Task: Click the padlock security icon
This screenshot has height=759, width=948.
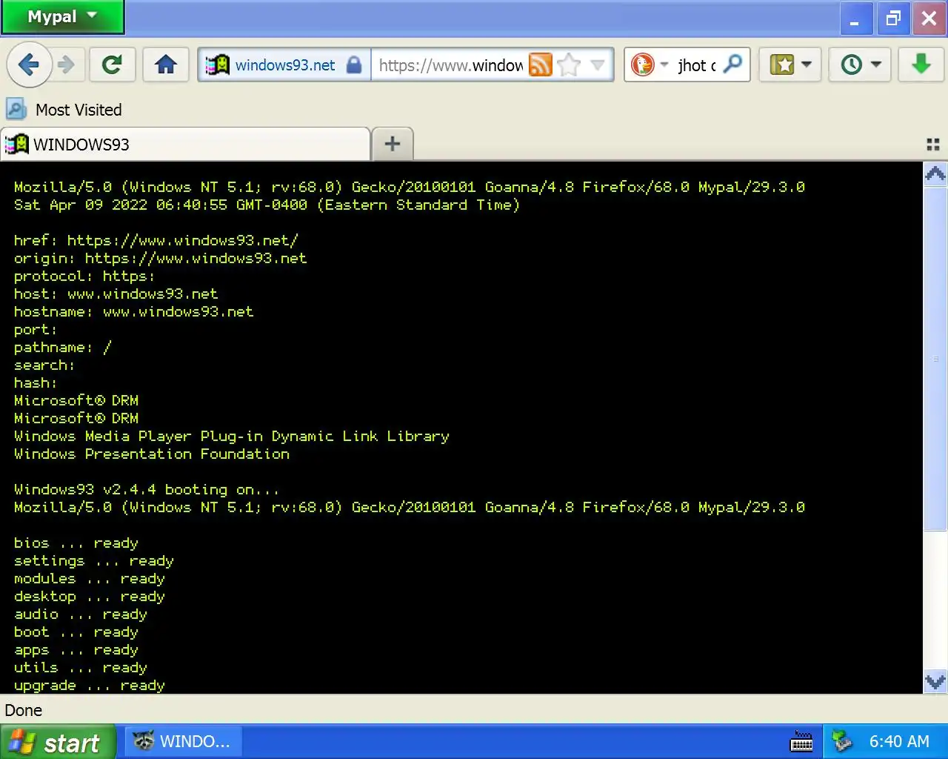Action: (x=354, y=65)
